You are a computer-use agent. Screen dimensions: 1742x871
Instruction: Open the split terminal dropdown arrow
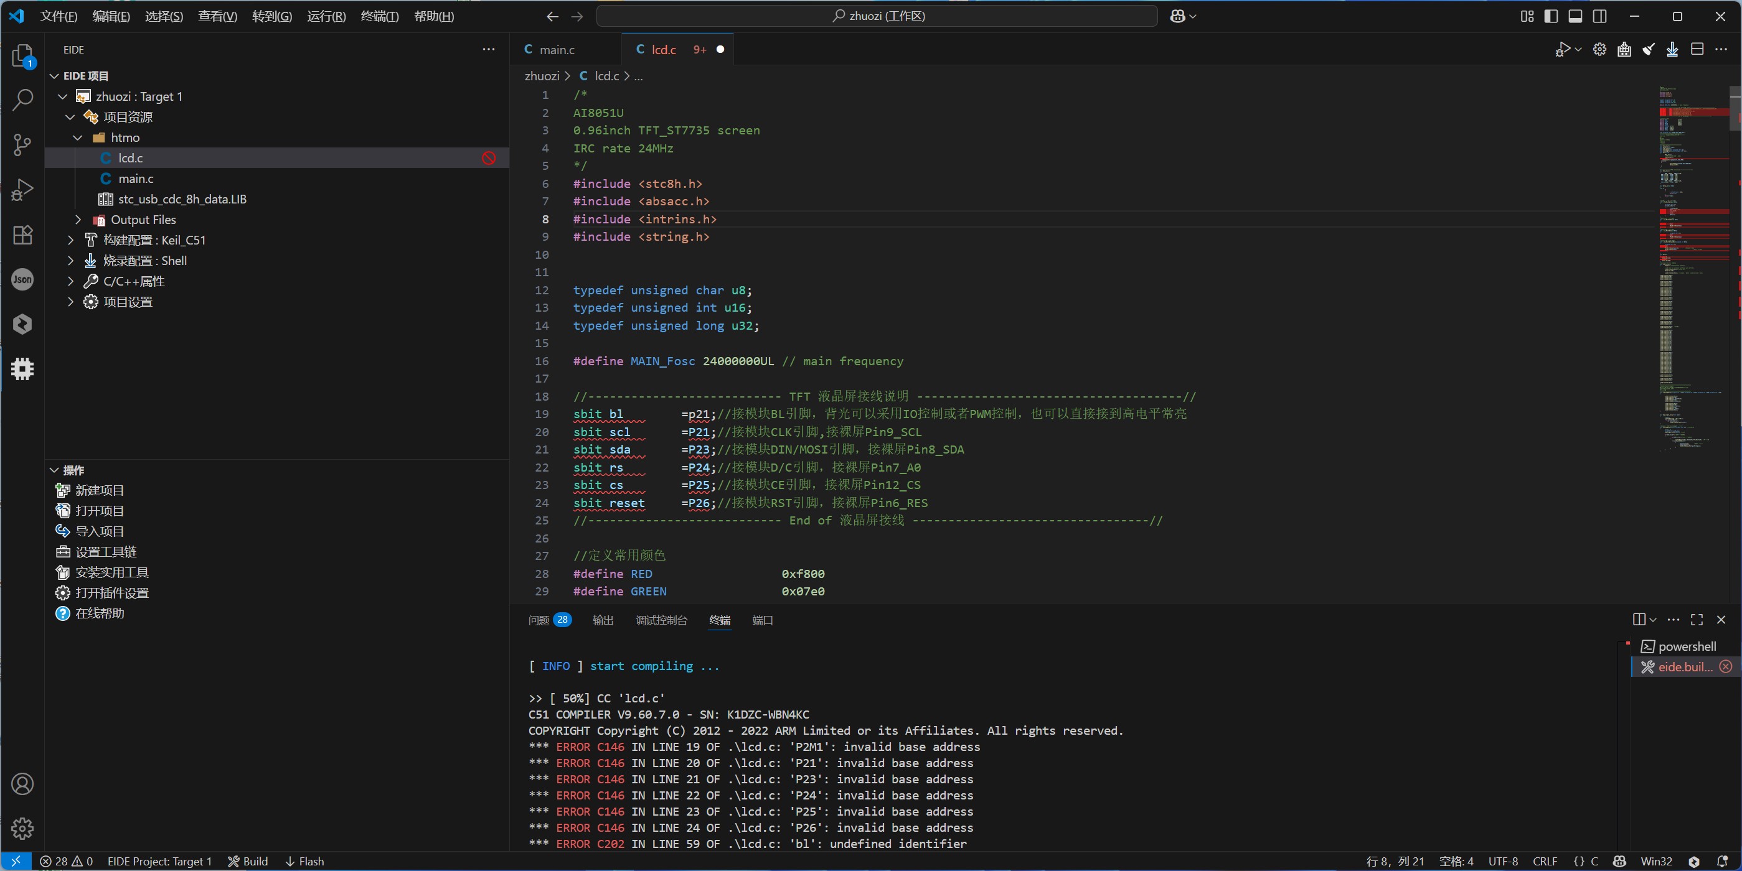(1653, 620)
